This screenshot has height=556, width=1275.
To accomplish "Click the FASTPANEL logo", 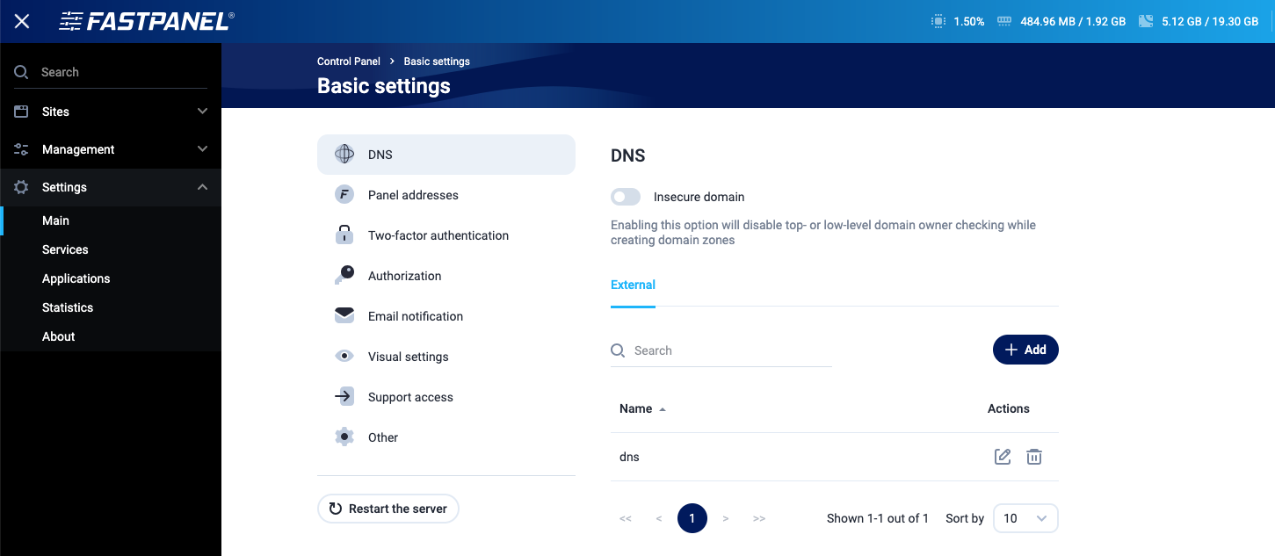I will click(x=147, y=21).
